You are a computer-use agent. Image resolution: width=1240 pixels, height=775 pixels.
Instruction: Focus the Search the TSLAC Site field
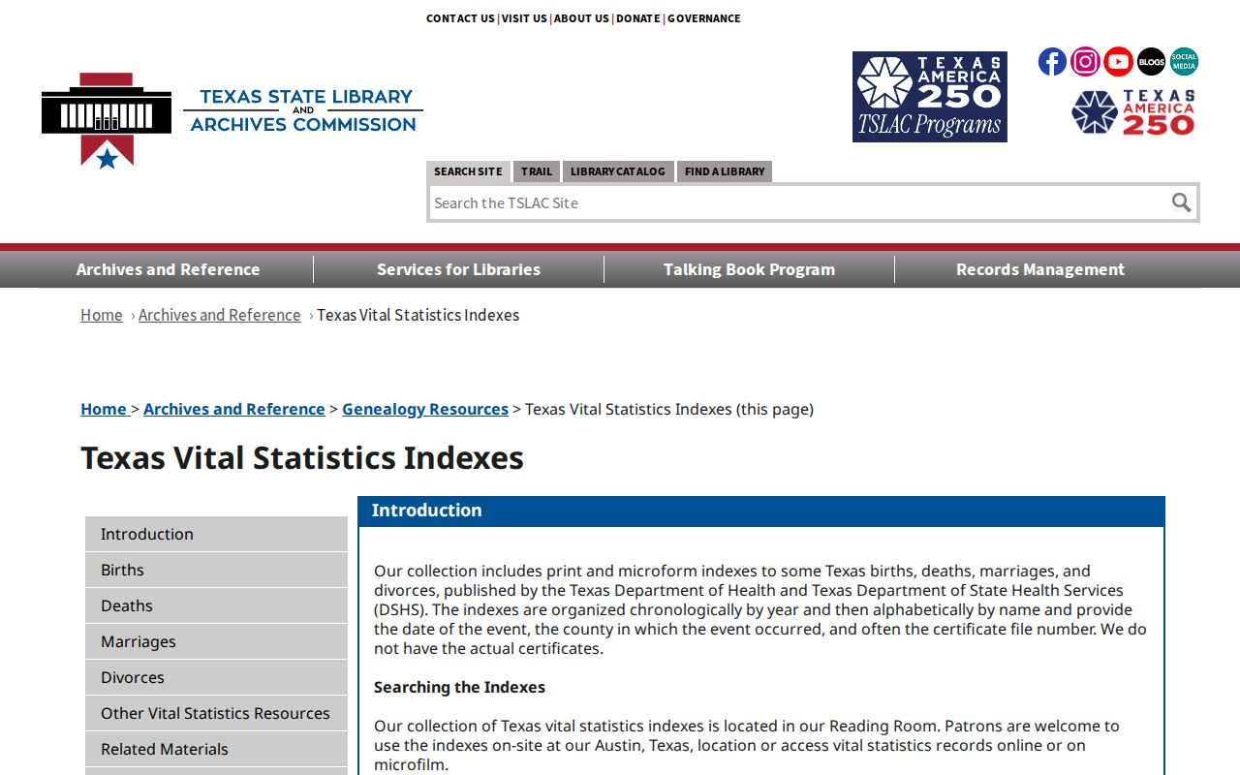point(797,202)
